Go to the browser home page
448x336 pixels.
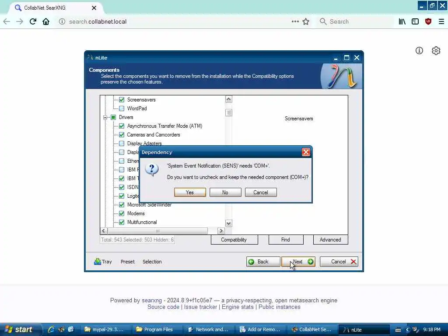click(46, 21)
